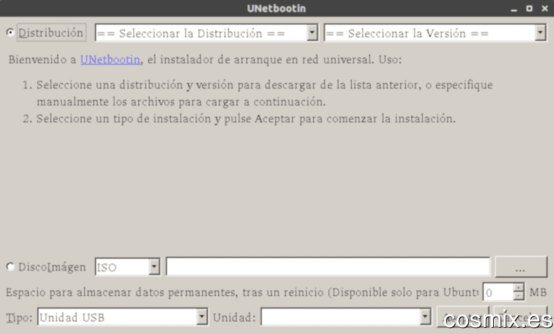554x334 pixels.
Task: Click the disk image file path field
Action: click(x=328, y=267)
